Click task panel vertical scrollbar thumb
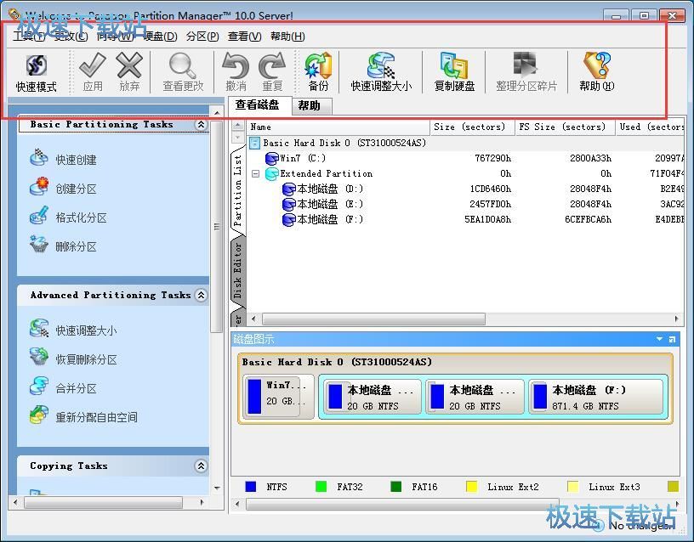694x542 pixels. point(216,226)
